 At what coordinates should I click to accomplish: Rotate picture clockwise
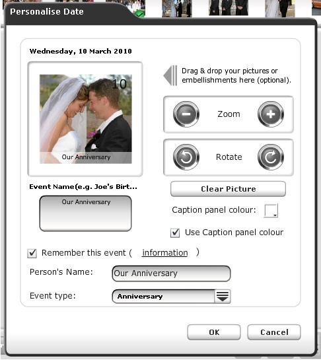(x=271, y=157)
